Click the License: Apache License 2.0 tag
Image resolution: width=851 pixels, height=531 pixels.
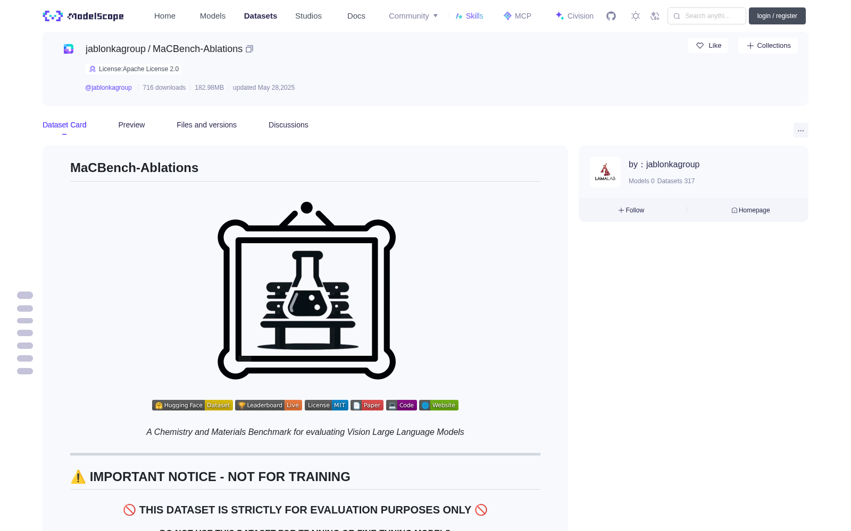134,69
